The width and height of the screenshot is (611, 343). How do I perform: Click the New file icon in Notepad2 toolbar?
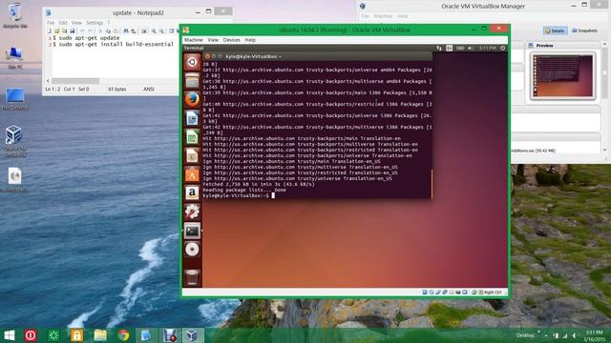click(49, 30)
